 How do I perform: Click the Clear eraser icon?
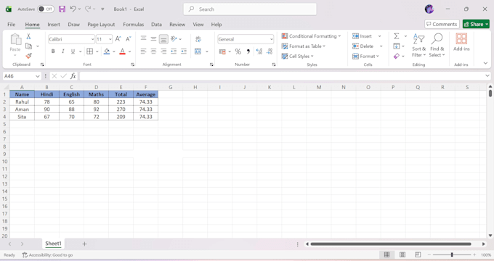click(x=397, y=56)
